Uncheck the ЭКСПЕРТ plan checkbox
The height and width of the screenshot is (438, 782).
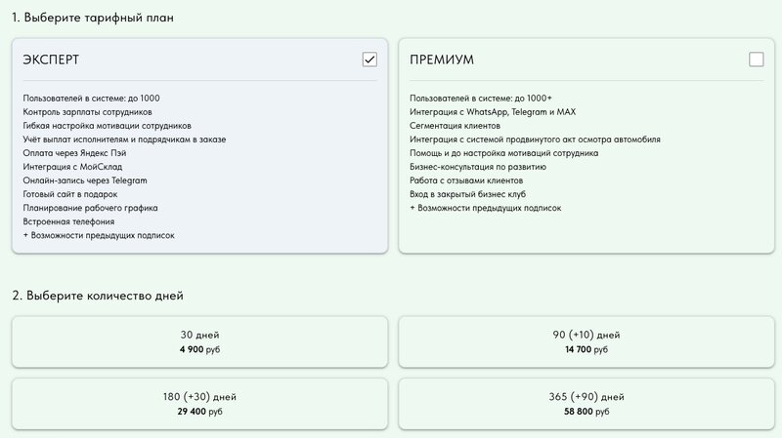(369, 60)
